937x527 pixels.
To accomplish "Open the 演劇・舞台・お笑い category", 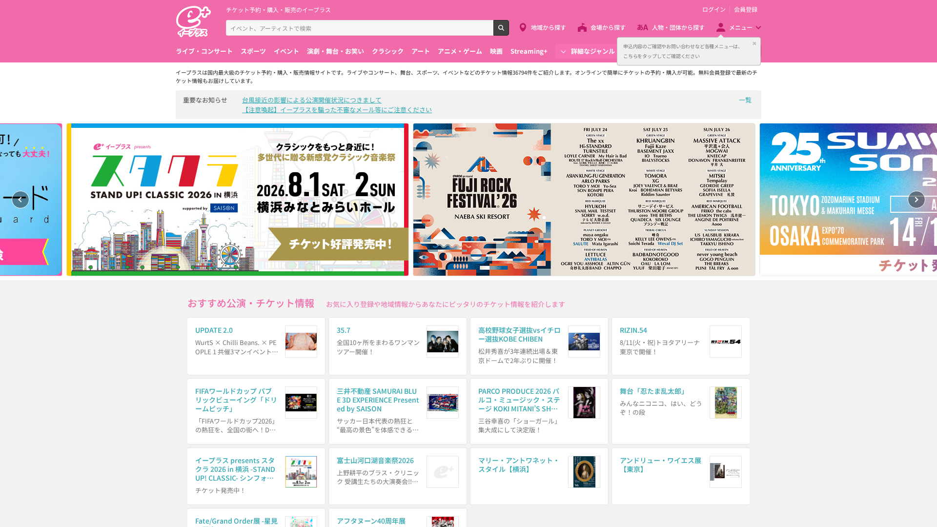I will [x=335, y=51].
